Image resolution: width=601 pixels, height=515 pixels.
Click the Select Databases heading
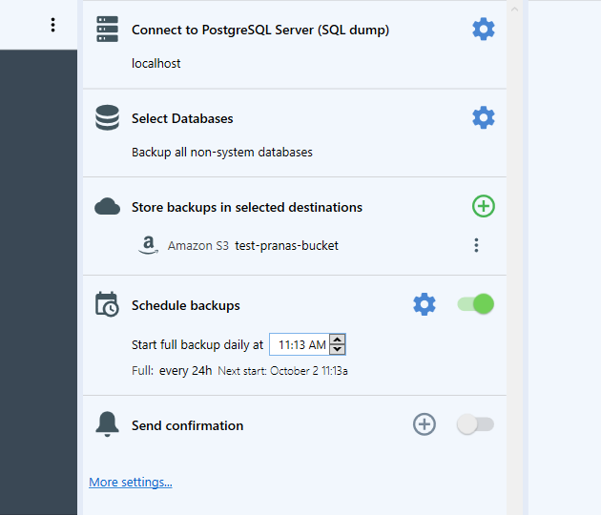coord(182,118)
